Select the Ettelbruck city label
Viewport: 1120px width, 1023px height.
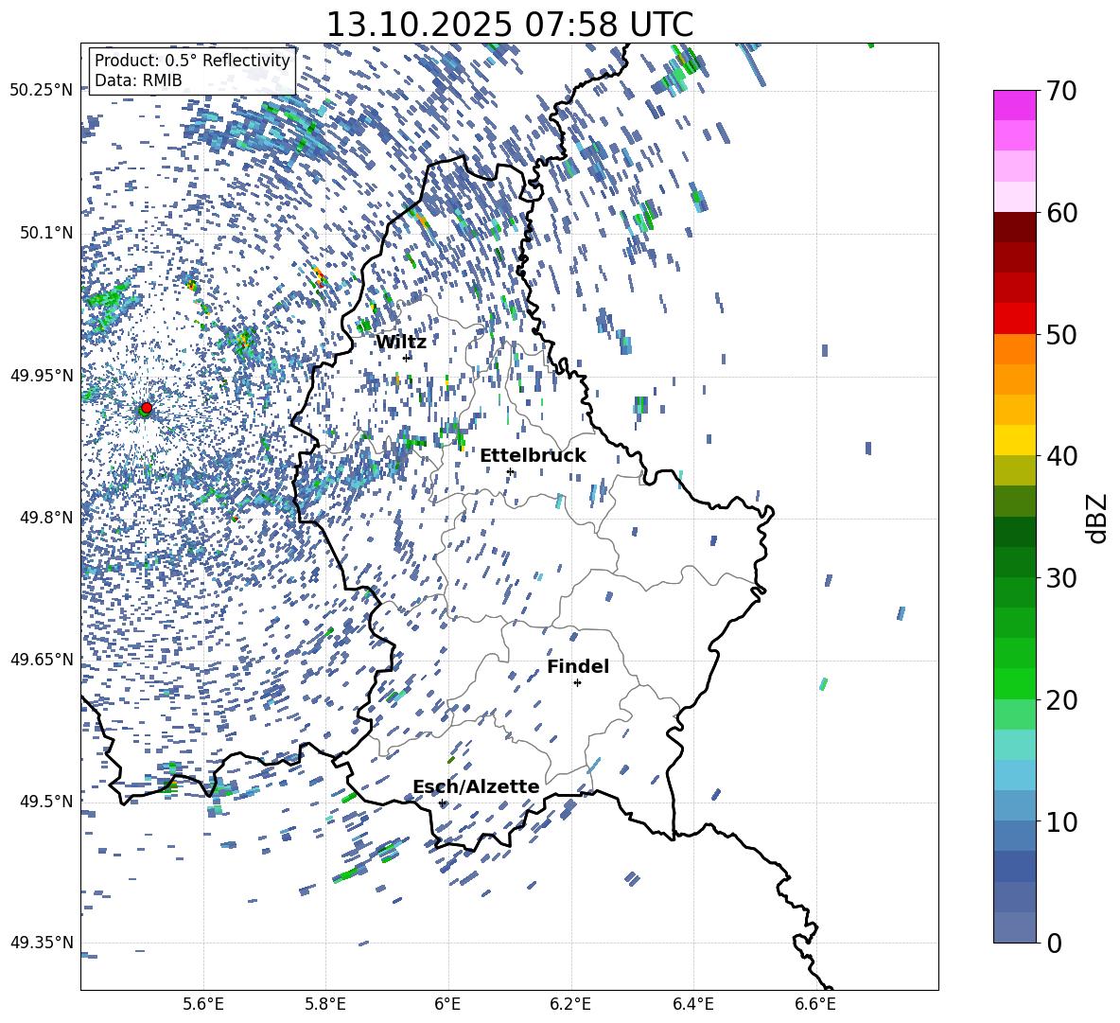(x=533, y=455)
